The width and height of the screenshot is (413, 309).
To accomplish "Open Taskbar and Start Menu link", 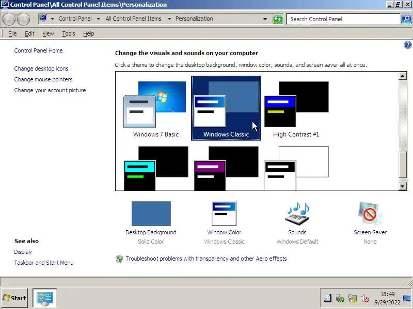I will 44,263.
